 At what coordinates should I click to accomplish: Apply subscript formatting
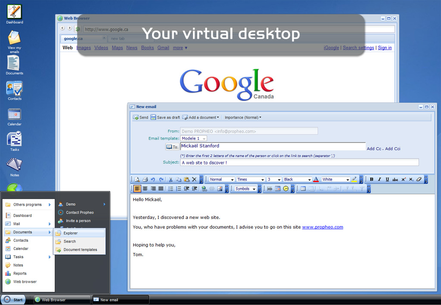tap(411, 179)
